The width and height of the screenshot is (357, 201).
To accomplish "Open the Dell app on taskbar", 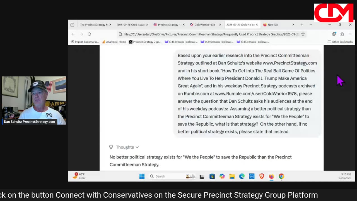I will coord(252,176).
